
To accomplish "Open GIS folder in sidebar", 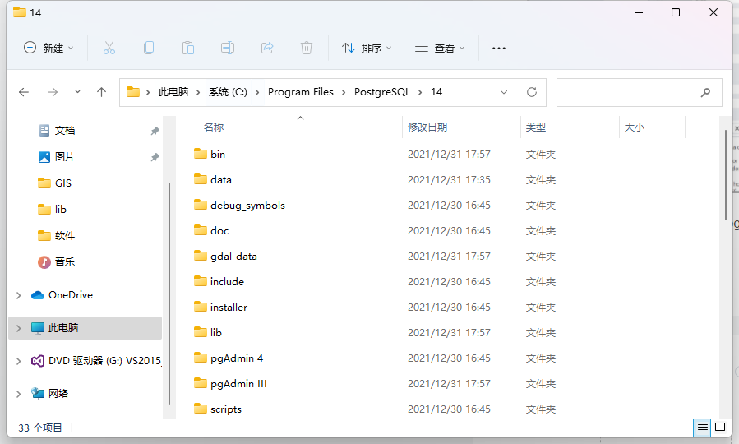I will 54,183.
